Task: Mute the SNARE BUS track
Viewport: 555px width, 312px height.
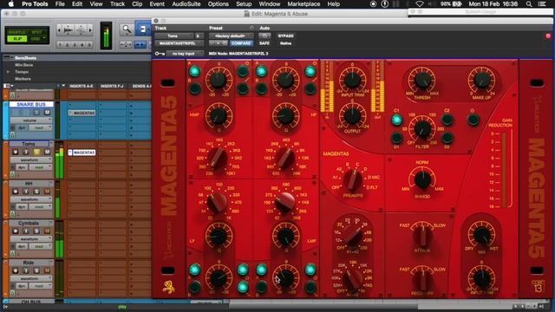Action: pyautogui.click(x=47, y=113)
